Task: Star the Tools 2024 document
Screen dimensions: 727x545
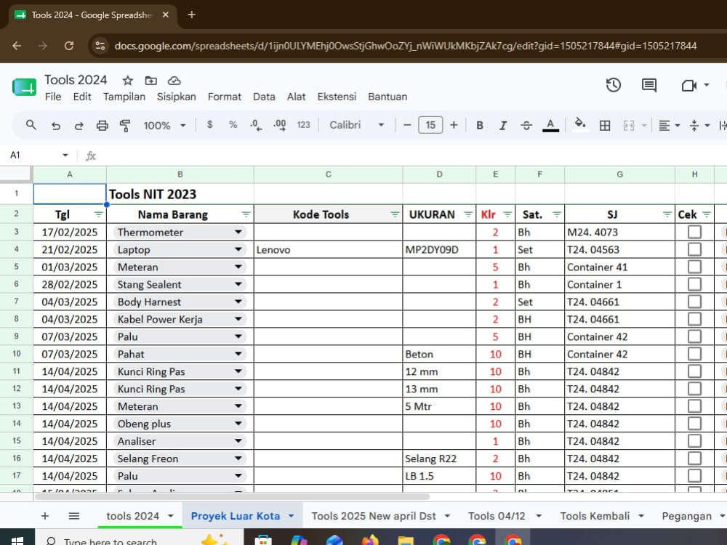Action: point(127,81)
